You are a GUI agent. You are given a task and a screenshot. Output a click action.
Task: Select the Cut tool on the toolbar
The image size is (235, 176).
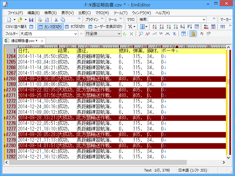[x=56, y=19]
